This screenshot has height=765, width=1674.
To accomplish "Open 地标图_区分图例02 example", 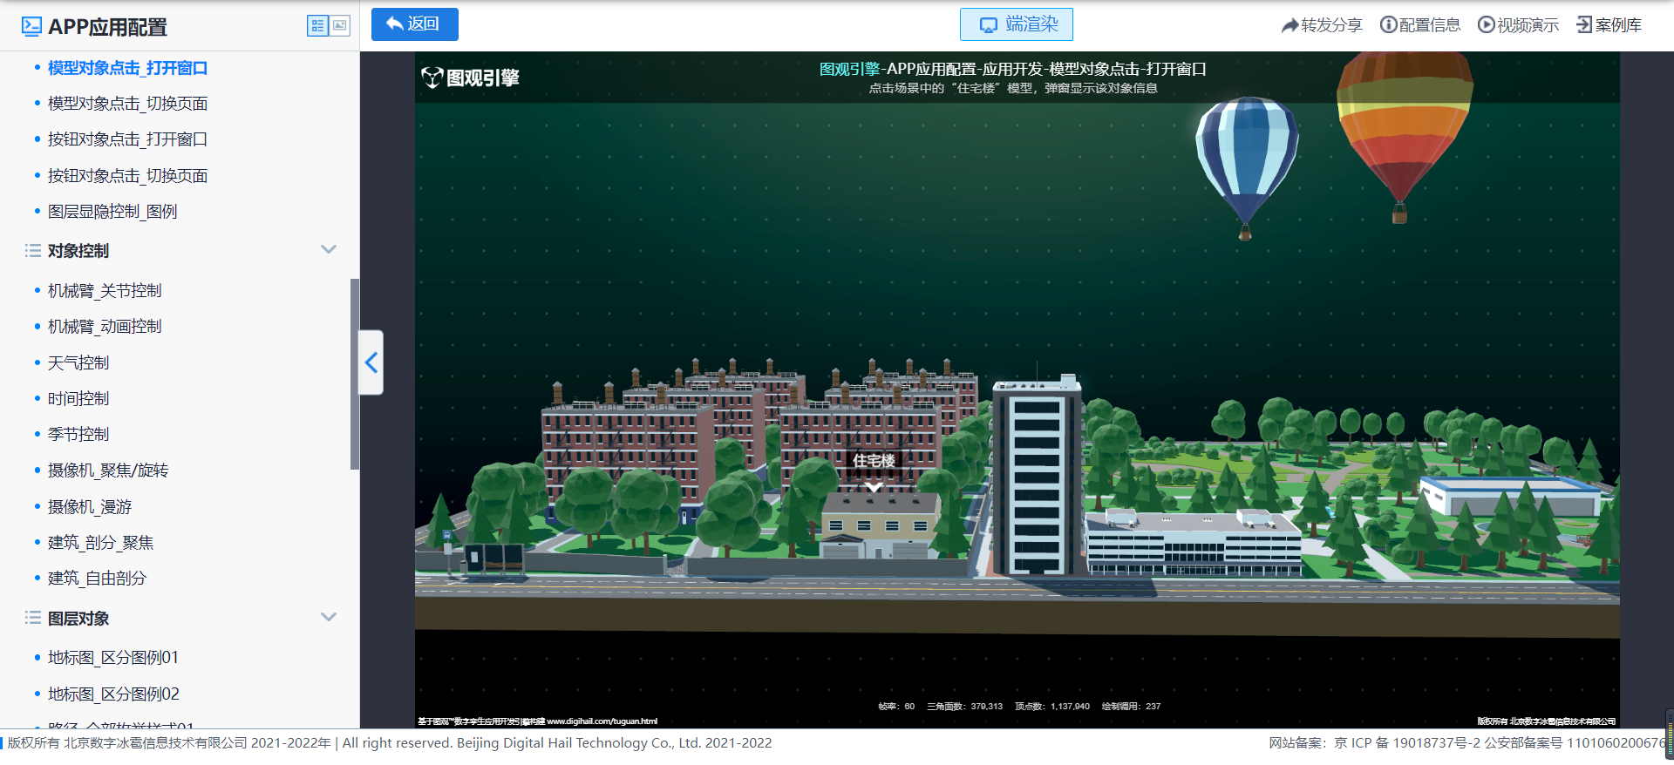I will click(113, 694).
